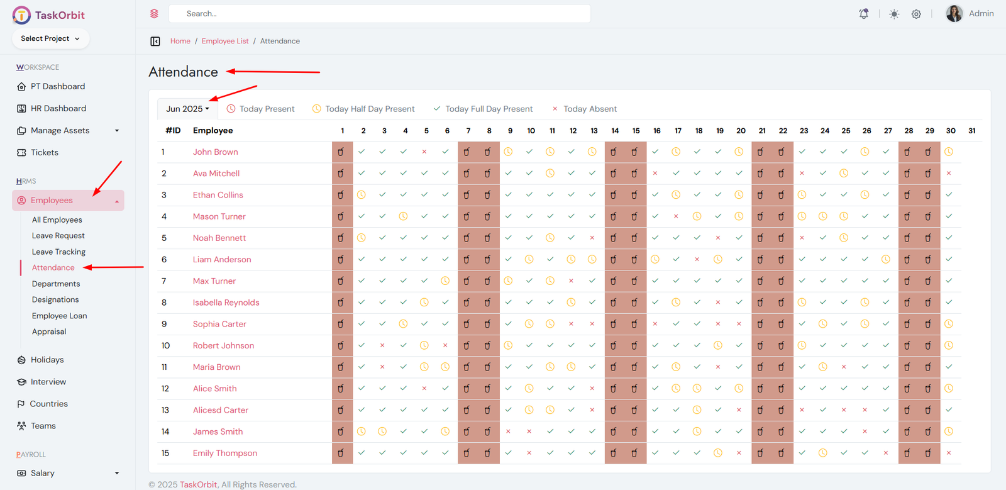
Task: Open PT Dashboard from the sidebar
Action: pyautogui.click(x=57, y=86)
